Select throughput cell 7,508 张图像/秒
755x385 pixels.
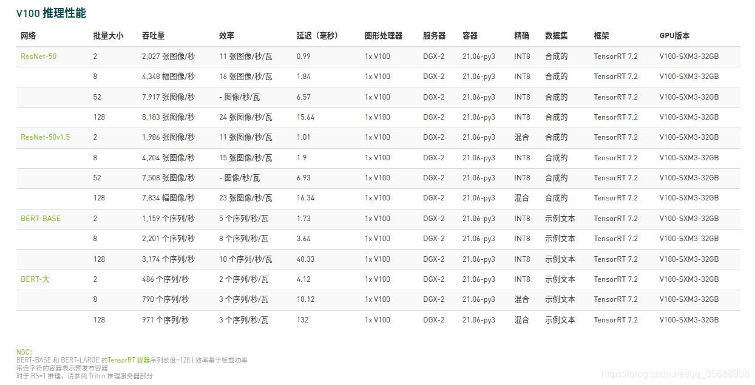[168, 178]
